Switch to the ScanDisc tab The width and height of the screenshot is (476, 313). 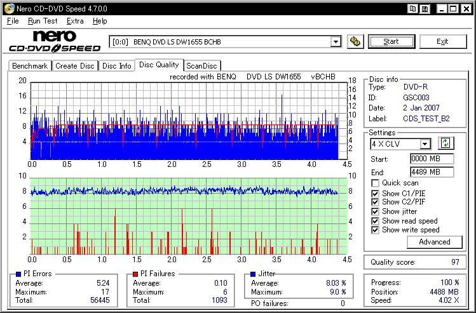click(201, 66)
